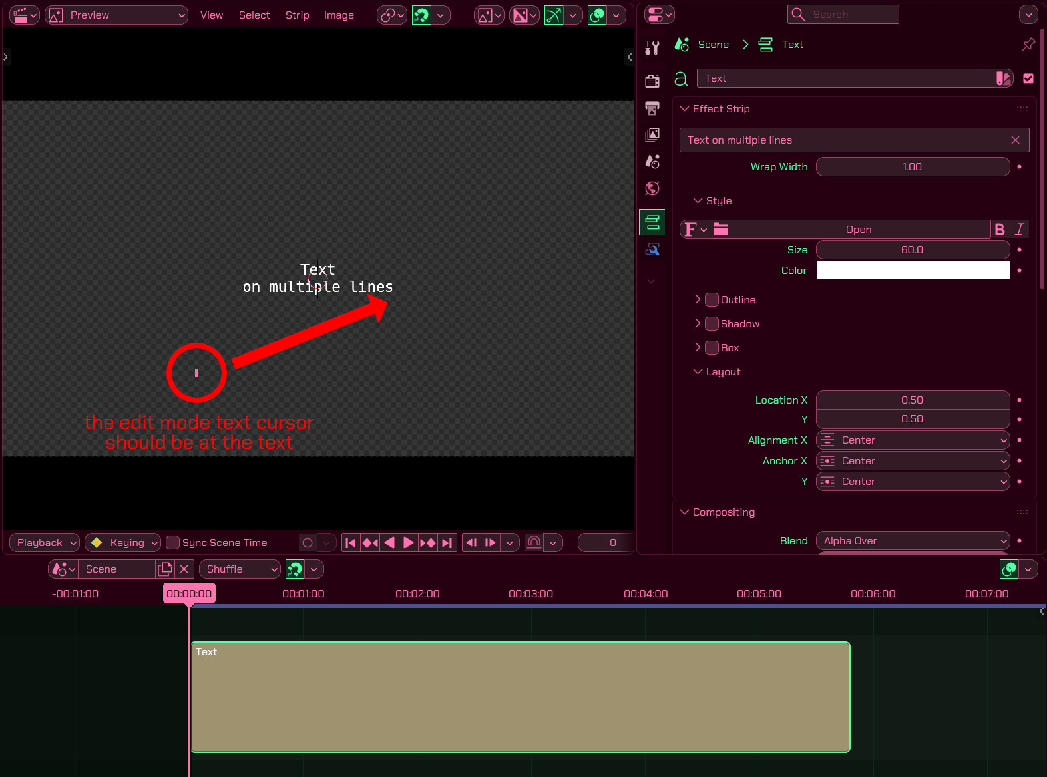This screenshot has width=1047, height=777.
Task: Open the Scene properties tab icon
Action: [x=652, y=162]
